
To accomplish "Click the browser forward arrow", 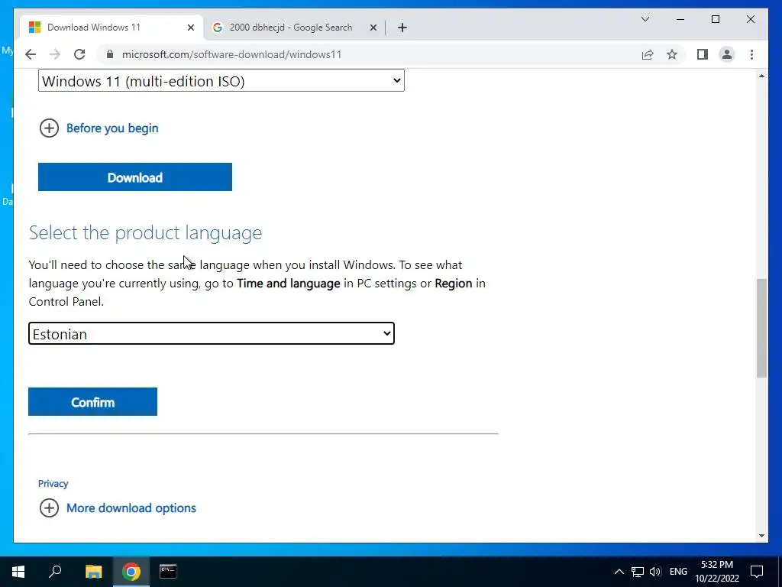I will 55,54.
